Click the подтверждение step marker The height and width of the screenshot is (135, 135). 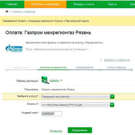(x=68, y=70)
